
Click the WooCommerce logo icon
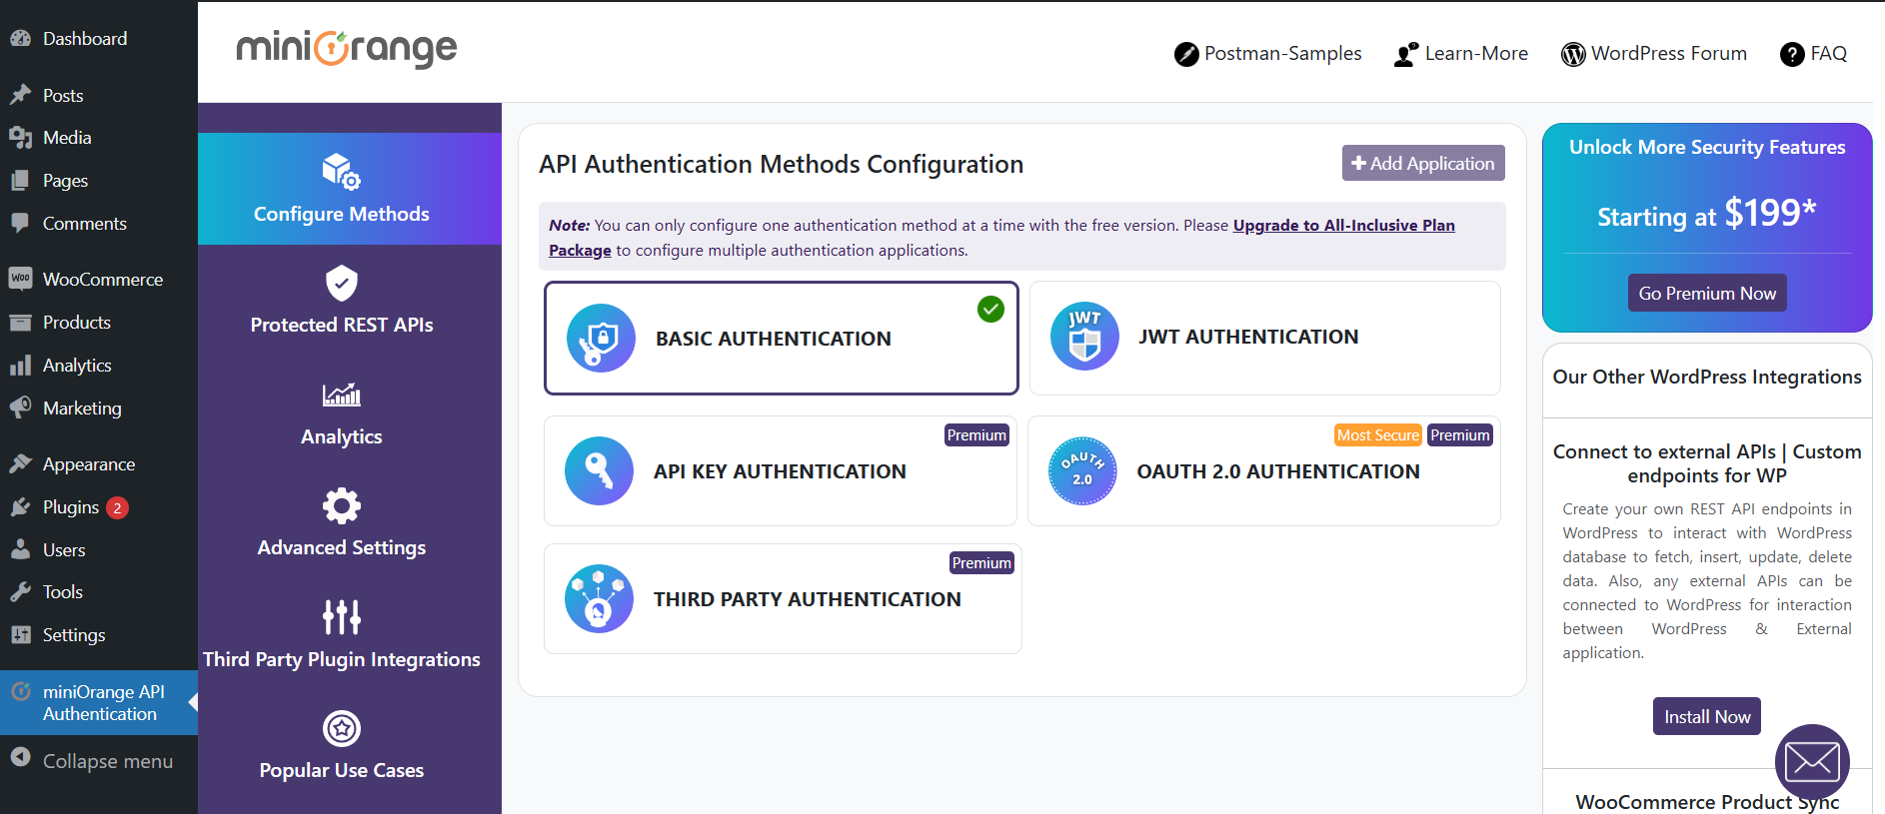point(20,279)
